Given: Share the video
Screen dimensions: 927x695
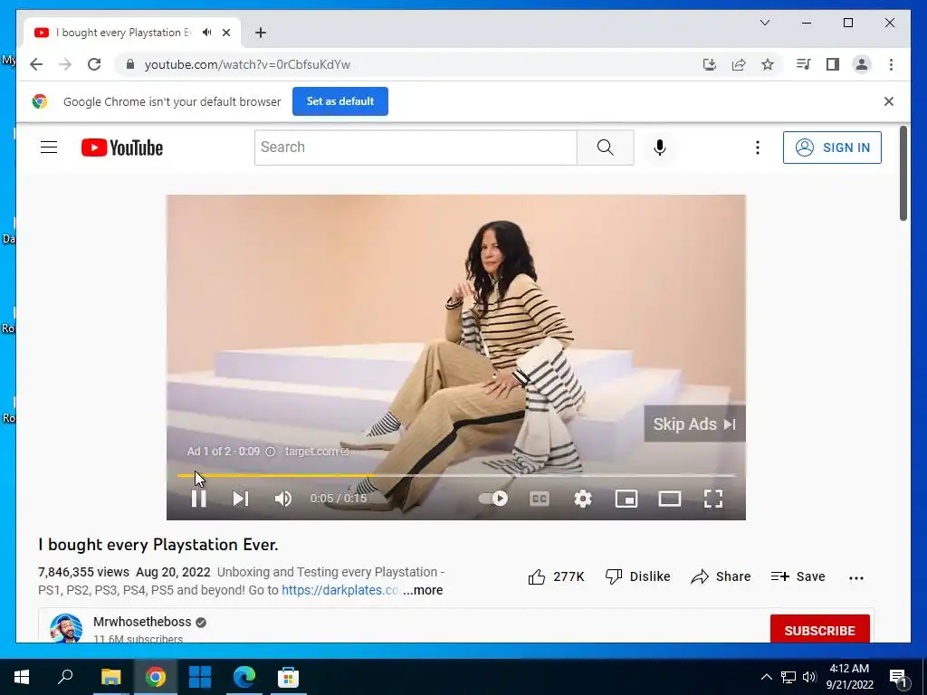Looking at the screenshot, I should [x=721, y=576].
